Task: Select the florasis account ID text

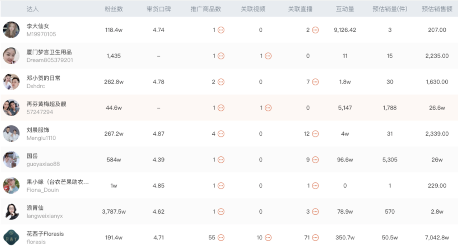Action: click(x=36, y=242)
